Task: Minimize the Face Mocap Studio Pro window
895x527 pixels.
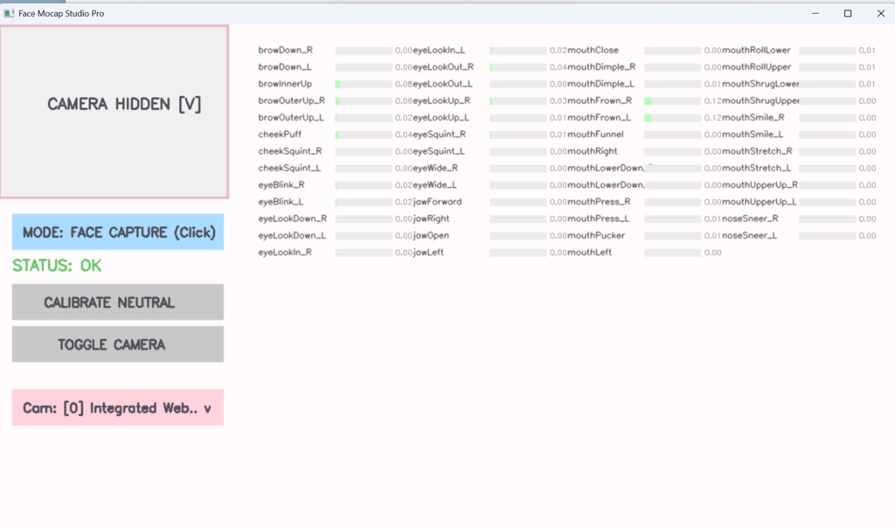Action: click(x=815, y=14)
